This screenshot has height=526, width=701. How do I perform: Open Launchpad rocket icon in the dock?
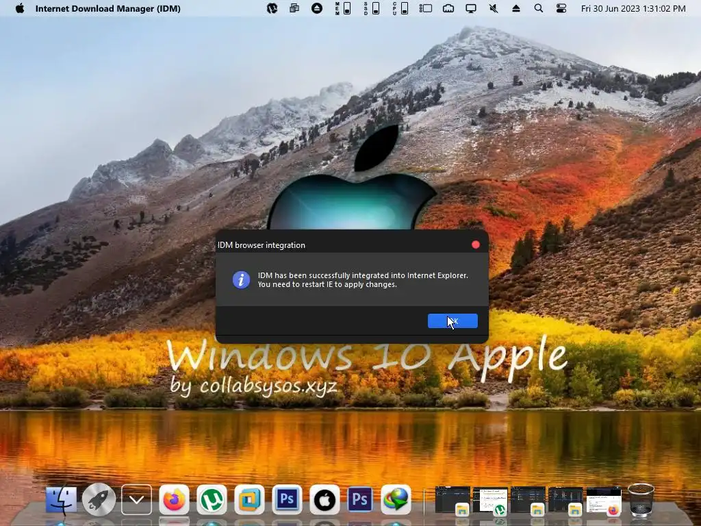click(x=99, y=499)
